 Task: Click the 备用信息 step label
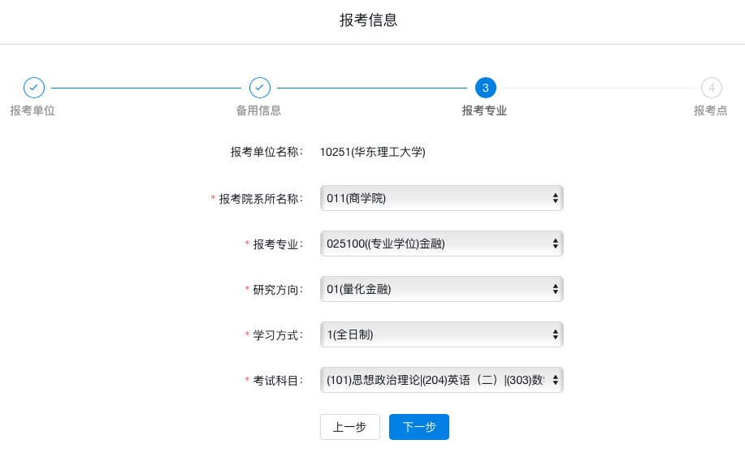point(258,110)
